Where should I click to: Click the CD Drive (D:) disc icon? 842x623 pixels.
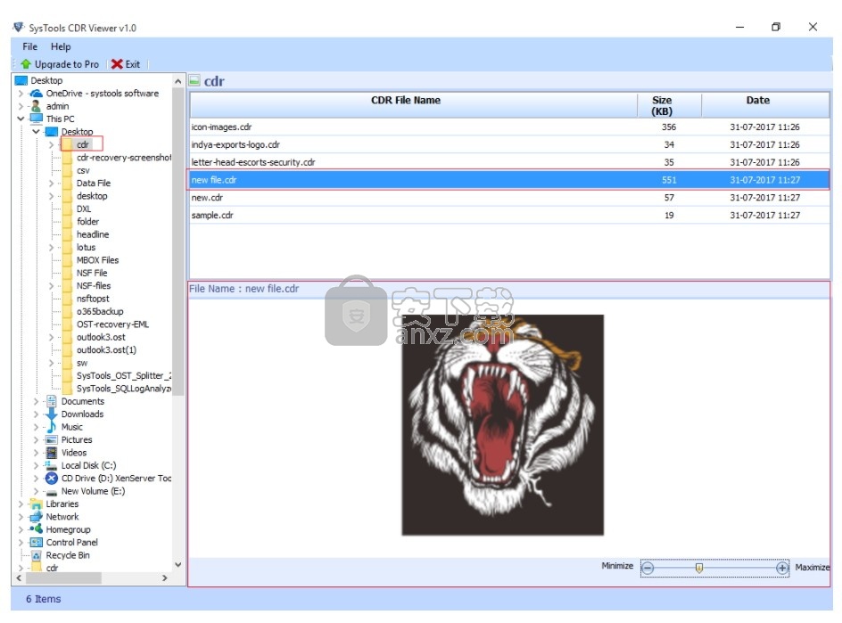click(52, 478)
